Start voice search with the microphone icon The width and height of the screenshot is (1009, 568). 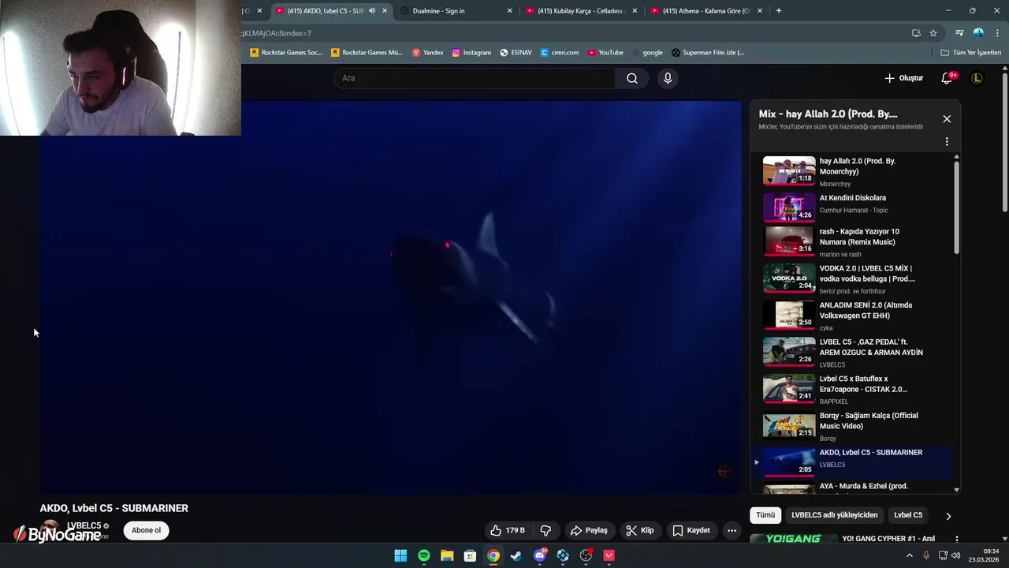[668, 78]
